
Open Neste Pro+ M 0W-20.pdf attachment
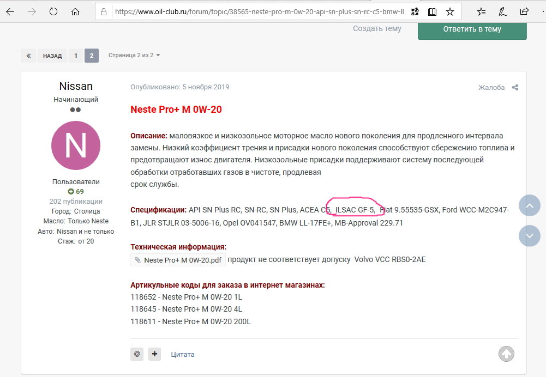(178, 260)
